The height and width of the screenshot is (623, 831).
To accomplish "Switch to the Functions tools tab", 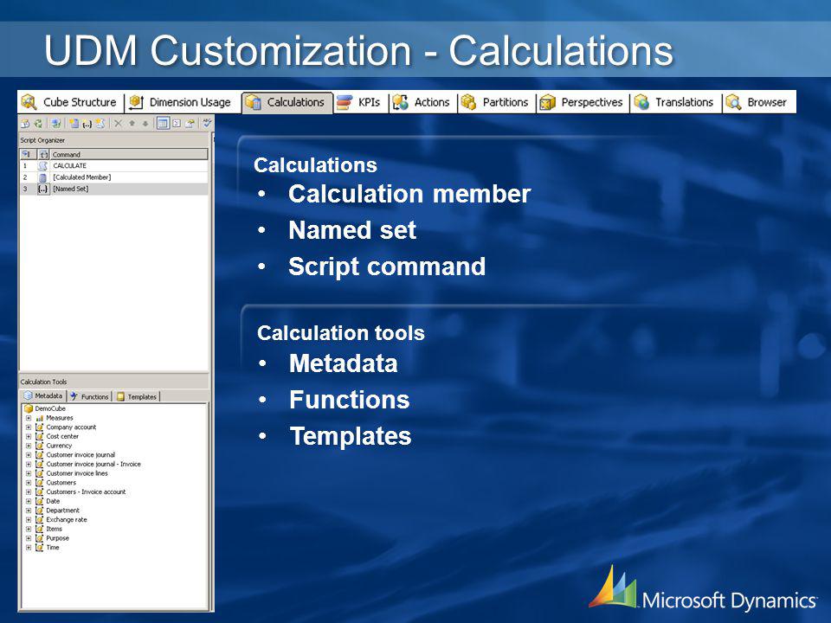I will coord(89,396).
